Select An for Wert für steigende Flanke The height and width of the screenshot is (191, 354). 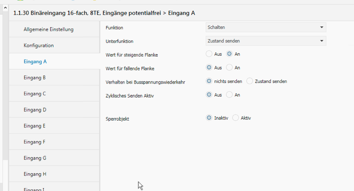[229, 54]
